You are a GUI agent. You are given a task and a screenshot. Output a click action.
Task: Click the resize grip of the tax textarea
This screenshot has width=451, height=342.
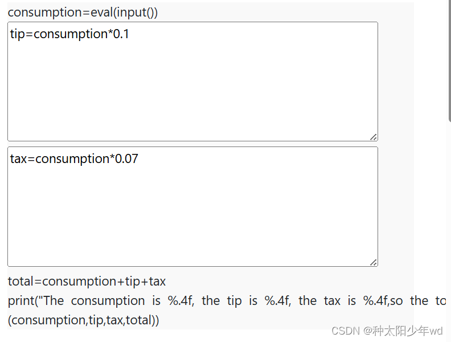click(374, 263)
